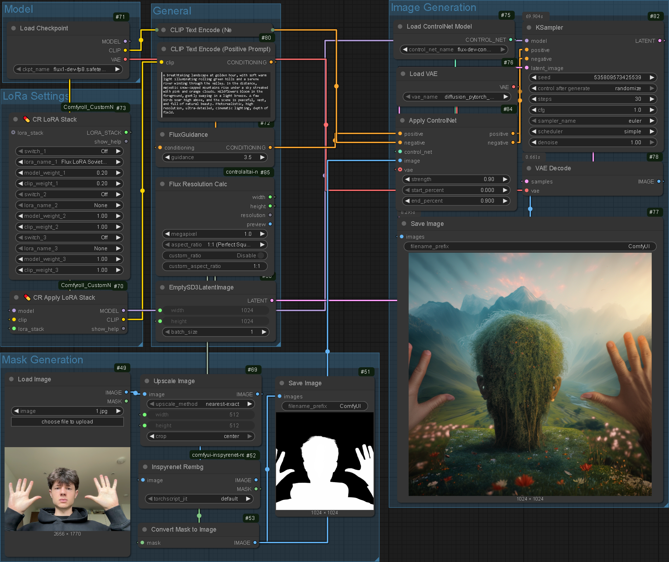Open the crop center dropdown
Image resolution: width=669 pixels, height=562 pixels.
click(201, 436)
